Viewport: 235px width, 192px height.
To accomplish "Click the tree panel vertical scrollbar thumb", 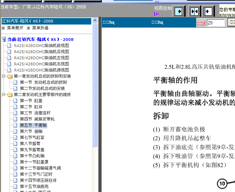I will click(x=95, y=85).
